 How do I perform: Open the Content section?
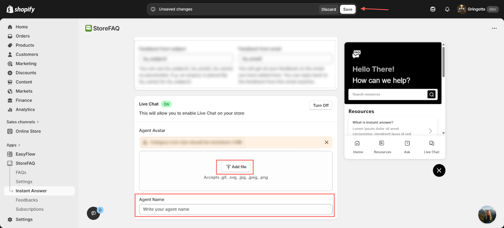click(x=24, y=82)
